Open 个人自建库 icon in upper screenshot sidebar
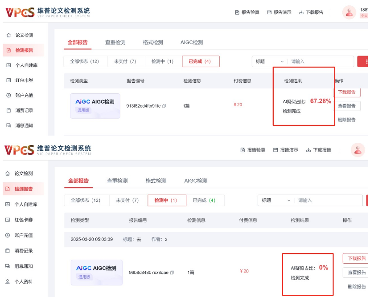This screenshot has height=297, width=370. tap(9, 65)
